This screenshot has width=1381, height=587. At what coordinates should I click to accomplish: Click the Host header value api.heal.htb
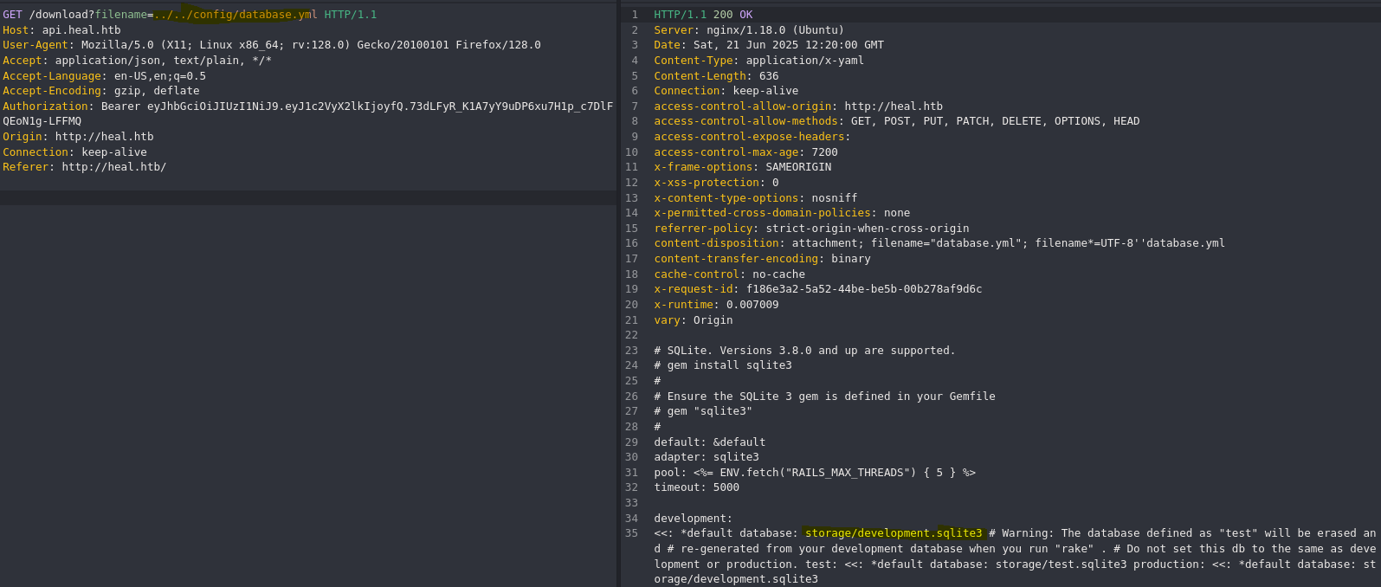click(81, 30)
